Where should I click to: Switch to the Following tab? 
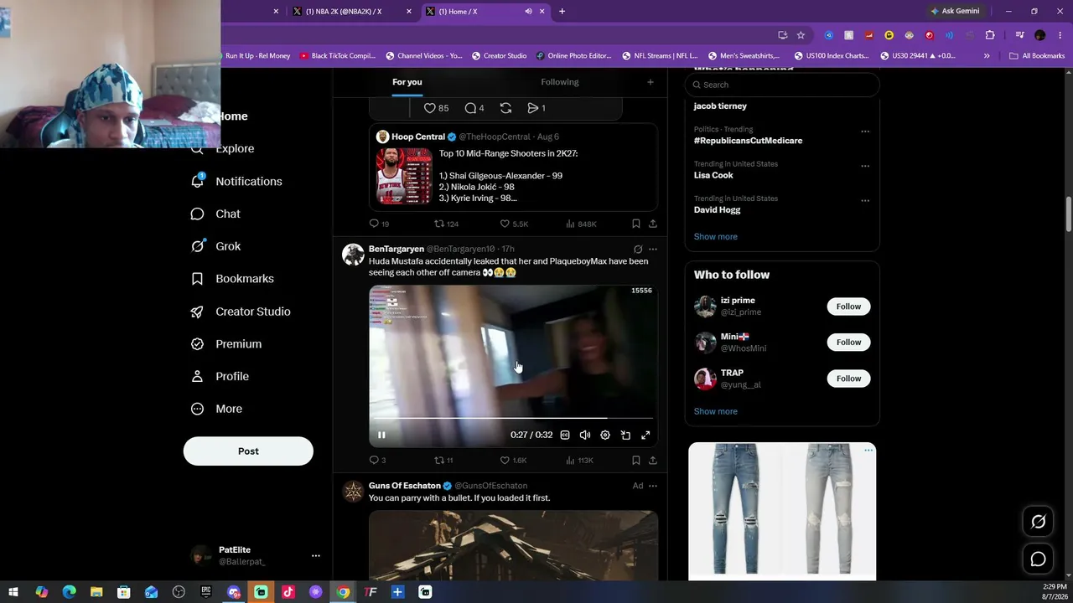pos(560,82)
